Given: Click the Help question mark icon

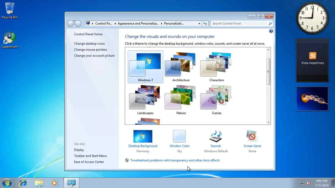Looking at the screenshot, I should click(271, 31).
